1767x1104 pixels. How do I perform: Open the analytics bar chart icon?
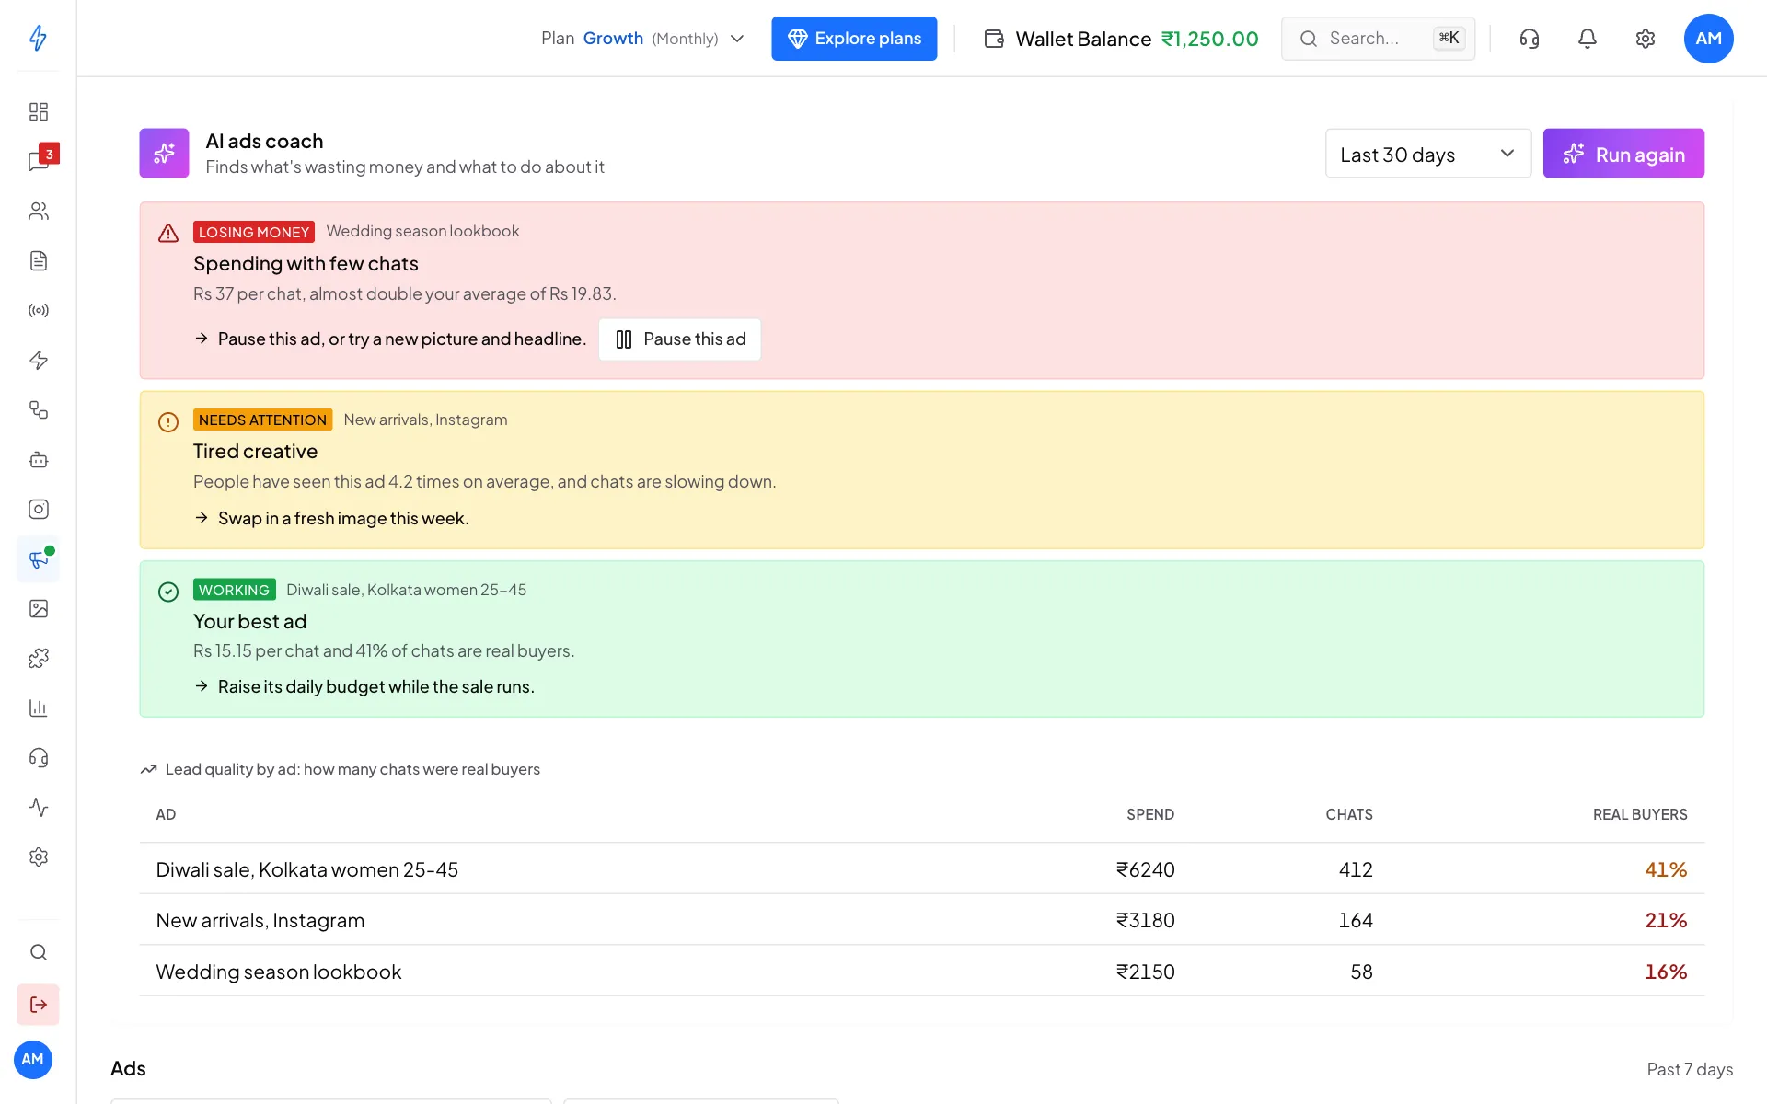pos(38,707)
